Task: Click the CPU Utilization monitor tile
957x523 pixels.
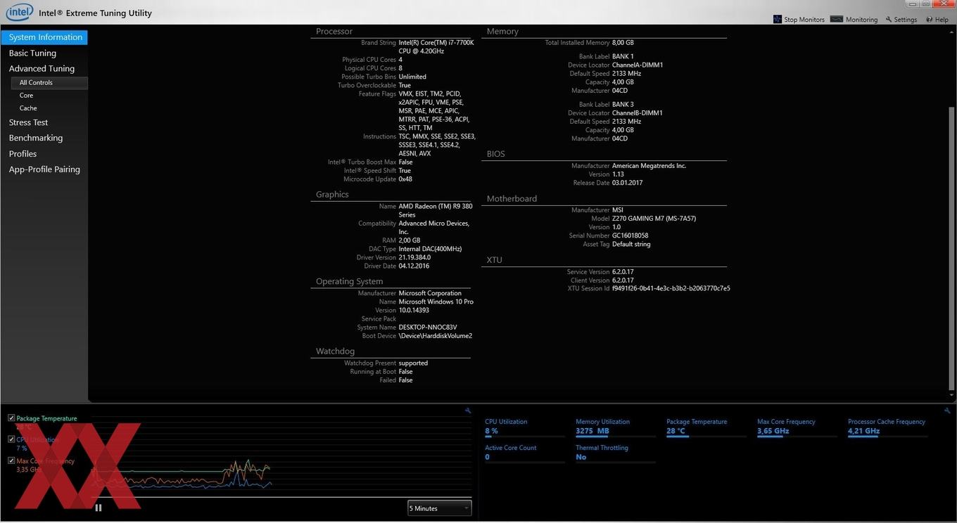Action: [524, 427]
